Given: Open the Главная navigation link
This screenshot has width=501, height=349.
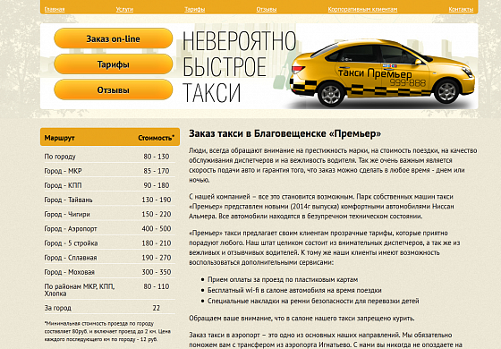Looking at the screenshot, I should [55, 9].
